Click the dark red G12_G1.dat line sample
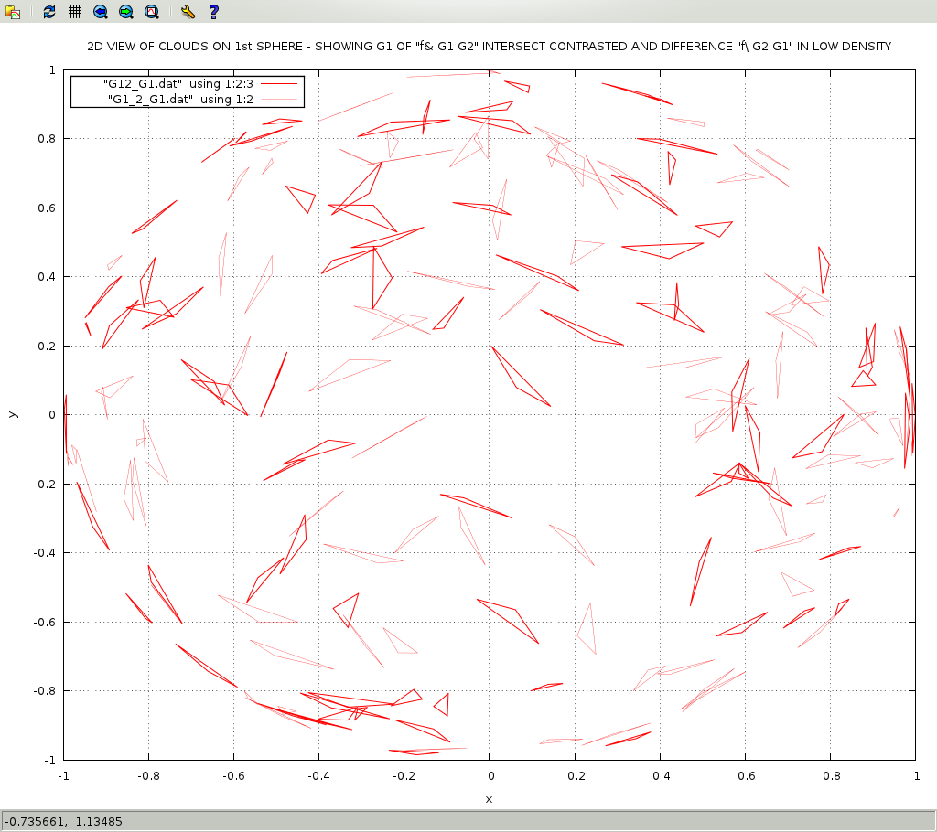Image resolution: width=937 pixels, height=832 pixels. (x=279, y=84)
